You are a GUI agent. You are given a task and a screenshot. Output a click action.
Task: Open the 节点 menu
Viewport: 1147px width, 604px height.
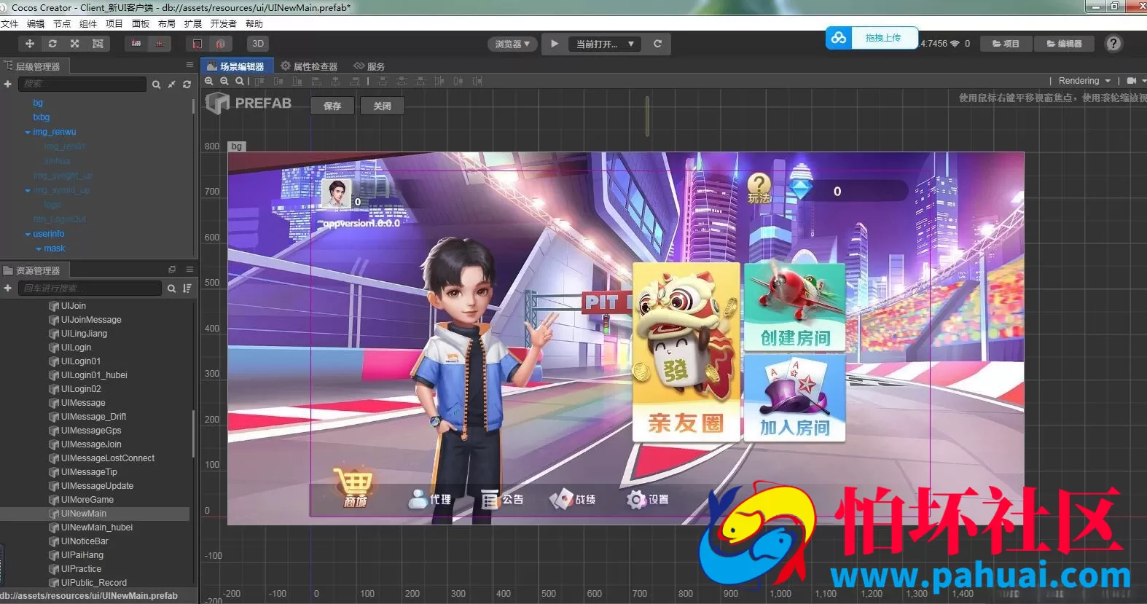pos(62,24)
